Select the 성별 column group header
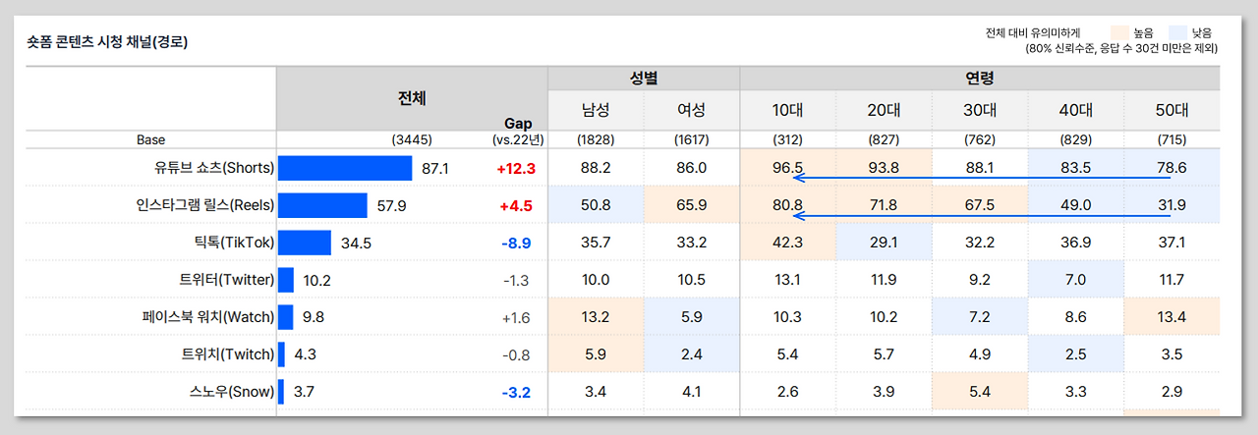 click(x=644, y=78)
